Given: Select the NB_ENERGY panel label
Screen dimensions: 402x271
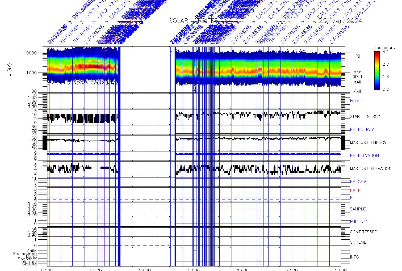Looking at the screenshot, I should point(362,130).
